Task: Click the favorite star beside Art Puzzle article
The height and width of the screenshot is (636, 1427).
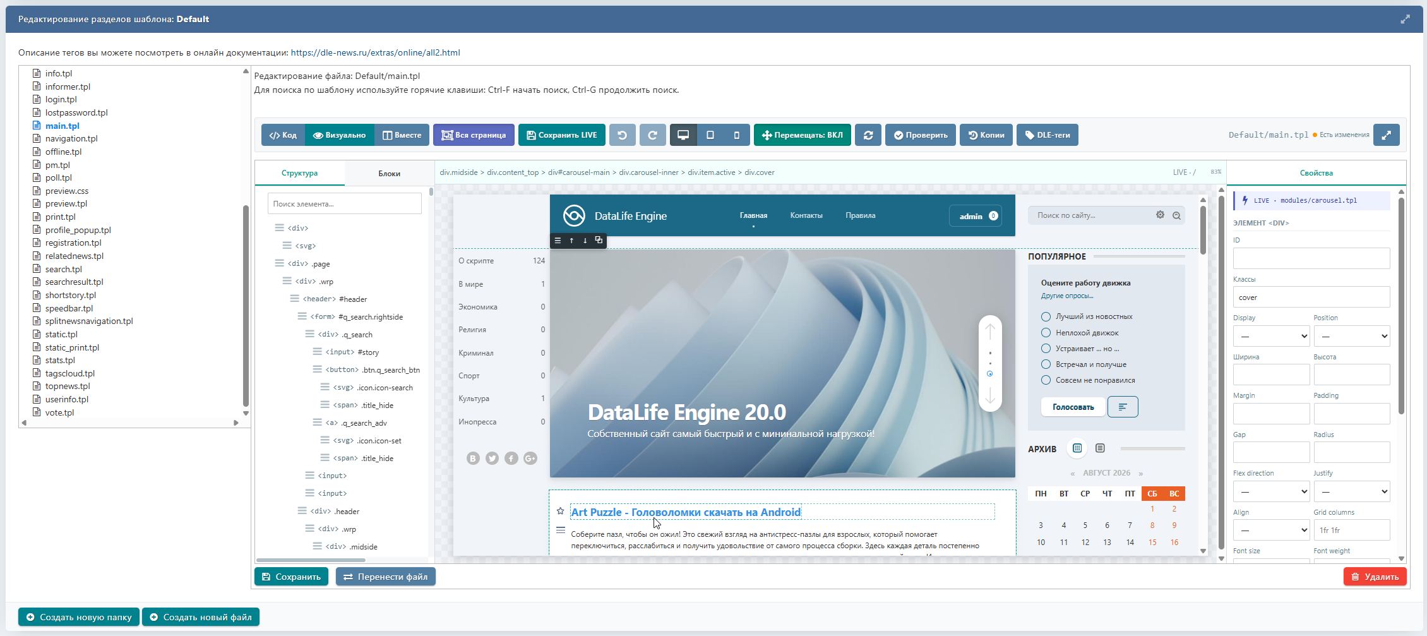Action: pos(560,511)
